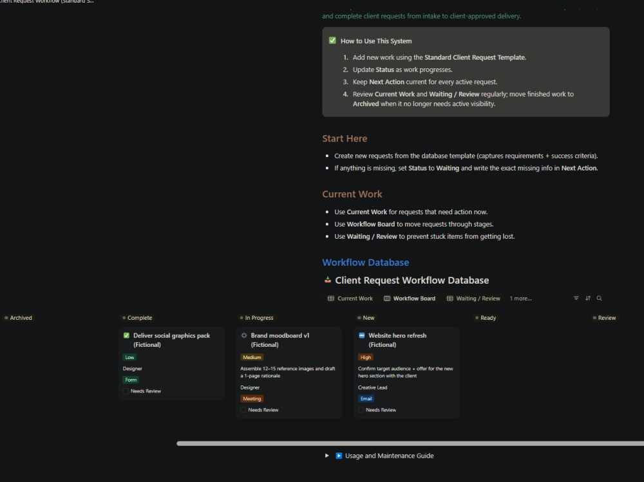Click the Start Here heading
Image resolution: width=644 pixels, height=482 pixels.
pyautogui.click(x=345, y=139)
